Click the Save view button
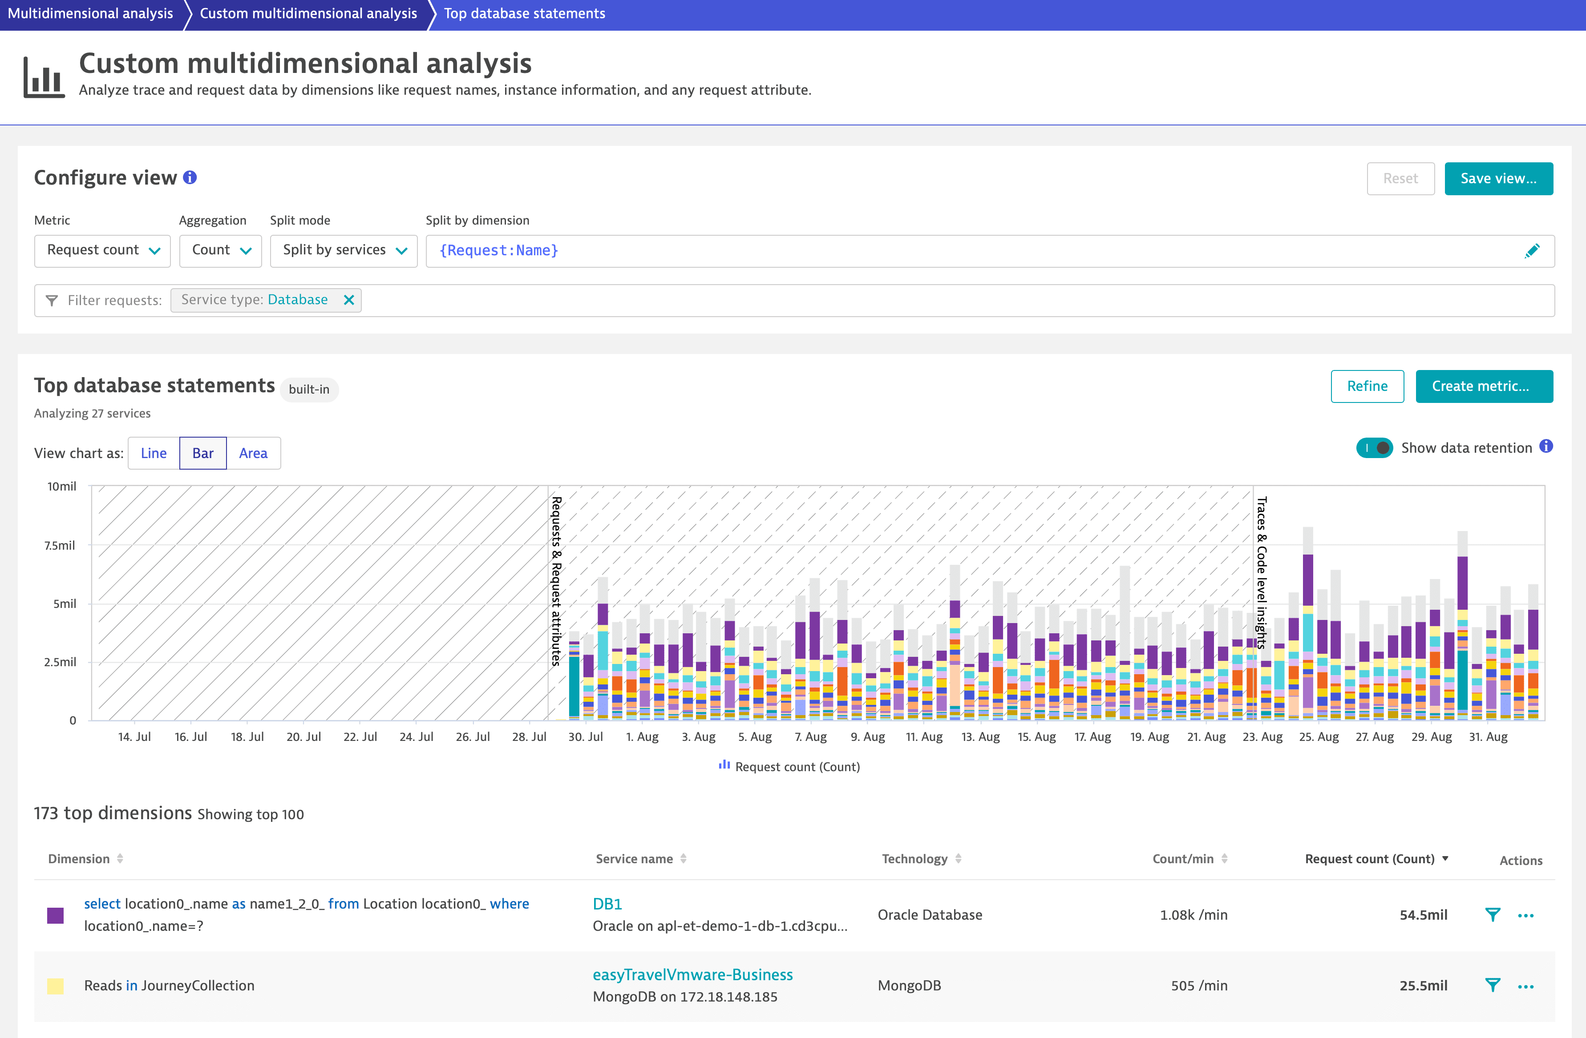1586x1038 pixels. (x=1498, y=178)
